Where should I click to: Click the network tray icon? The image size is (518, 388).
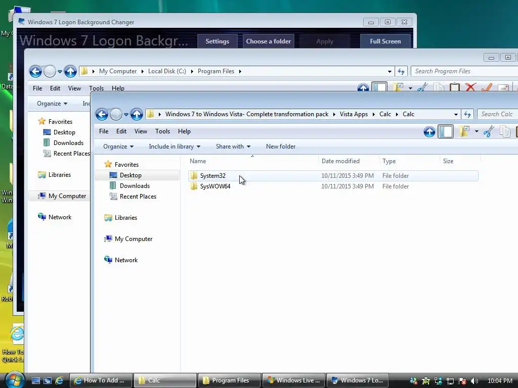pos(450,381)
